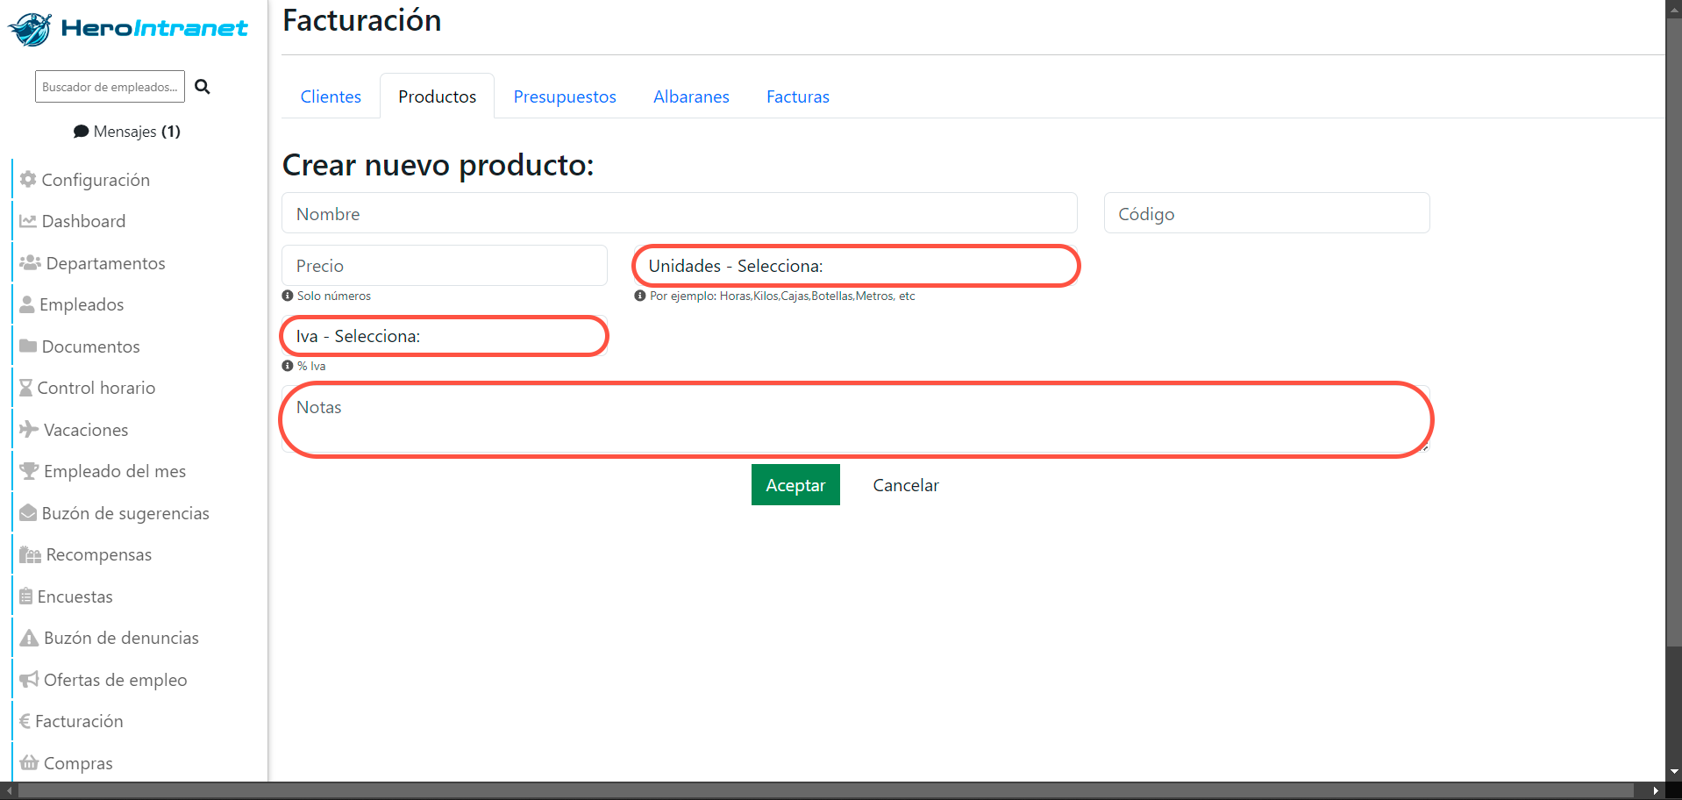Click the Precio input field
Viewport: 1682px width, 800px height.
[x=445, y=266]
